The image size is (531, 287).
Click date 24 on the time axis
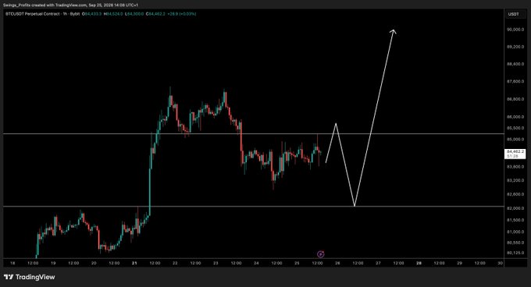tap(256, 263)
